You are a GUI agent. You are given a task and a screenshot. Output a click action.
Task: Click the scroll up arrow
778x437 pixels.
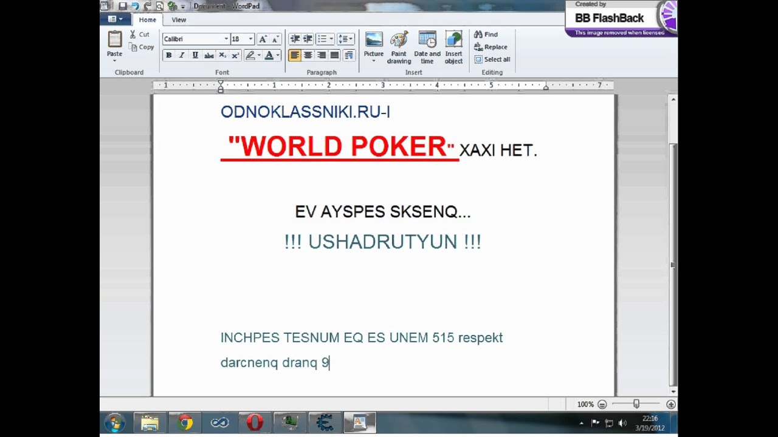(672, 98)
